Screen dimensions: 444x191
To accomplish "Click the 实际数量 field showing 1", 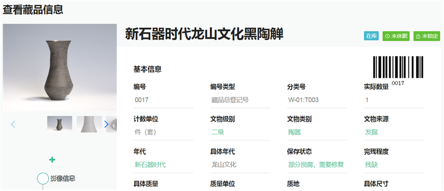I will (x=394, y=100).
